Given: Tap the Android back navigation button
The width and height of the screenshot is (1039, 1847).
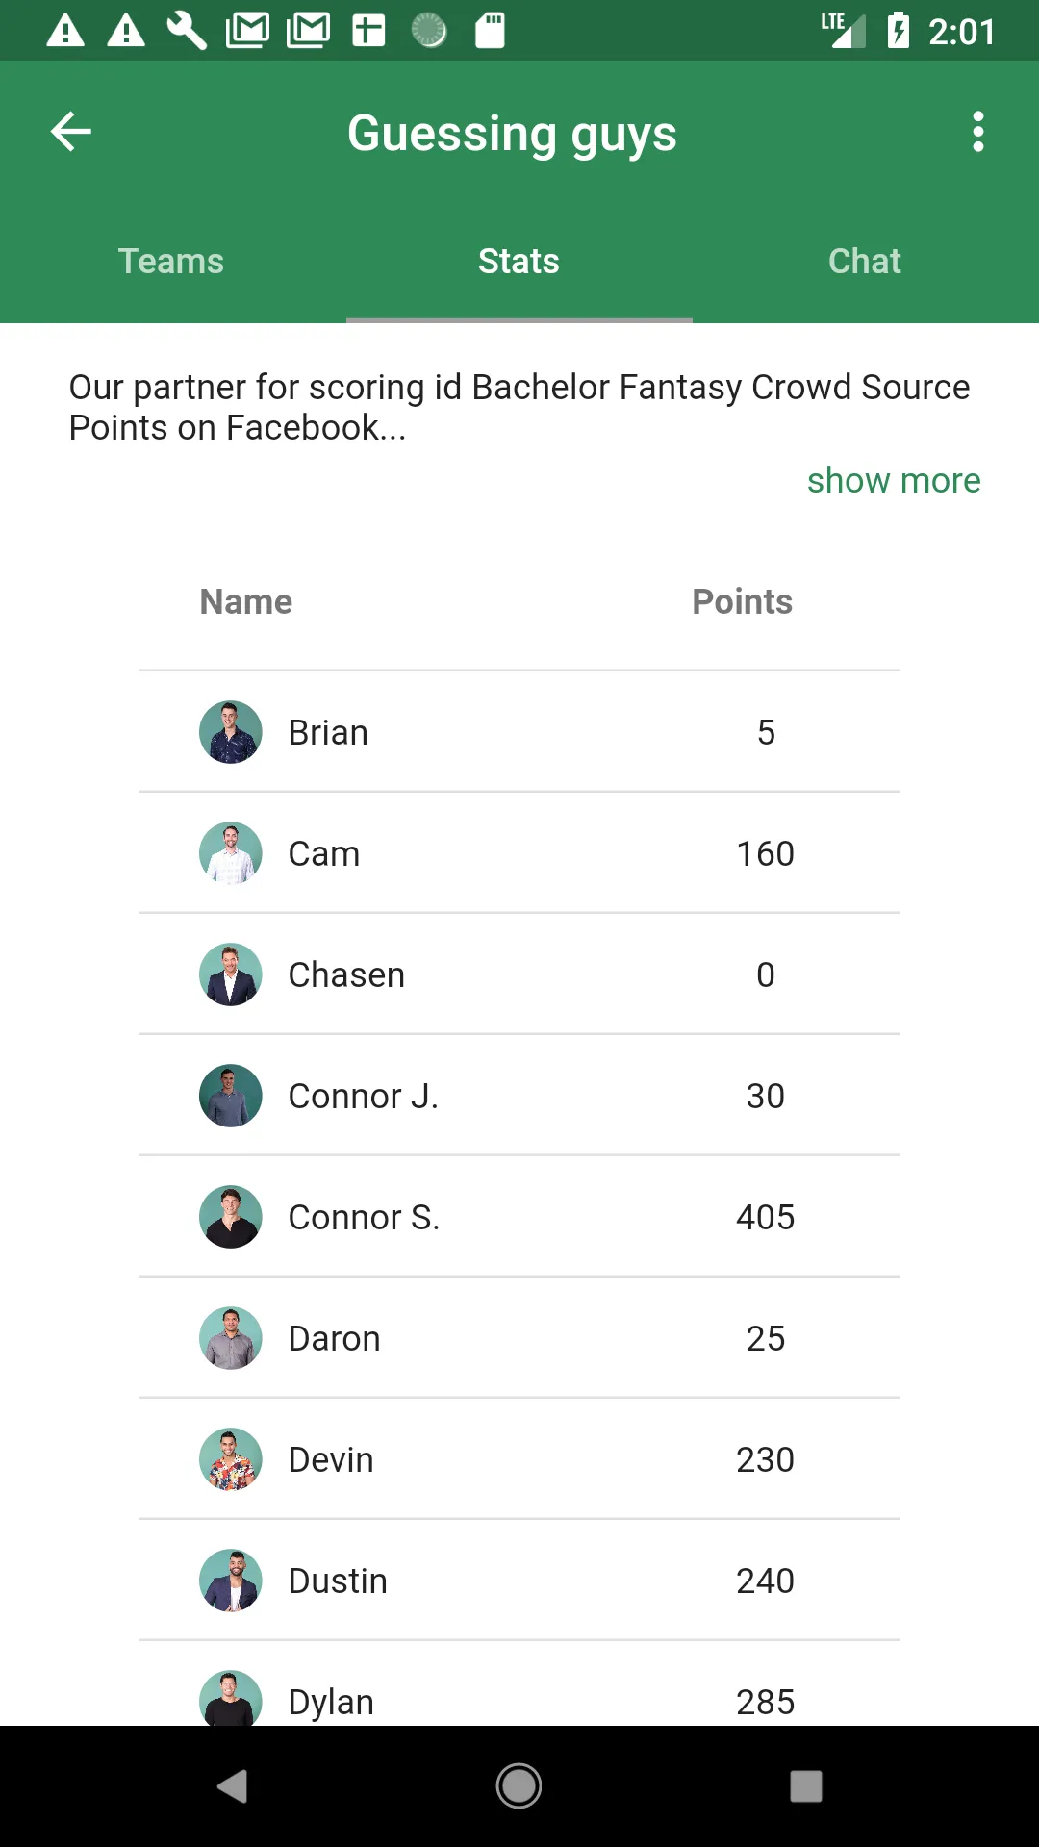Looking at the screenshot, I should (x=232, y=1786).
